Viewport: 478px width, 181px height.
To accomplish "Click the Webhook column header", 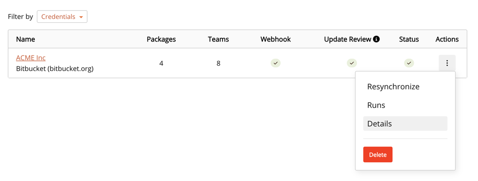I will point(276,39).
